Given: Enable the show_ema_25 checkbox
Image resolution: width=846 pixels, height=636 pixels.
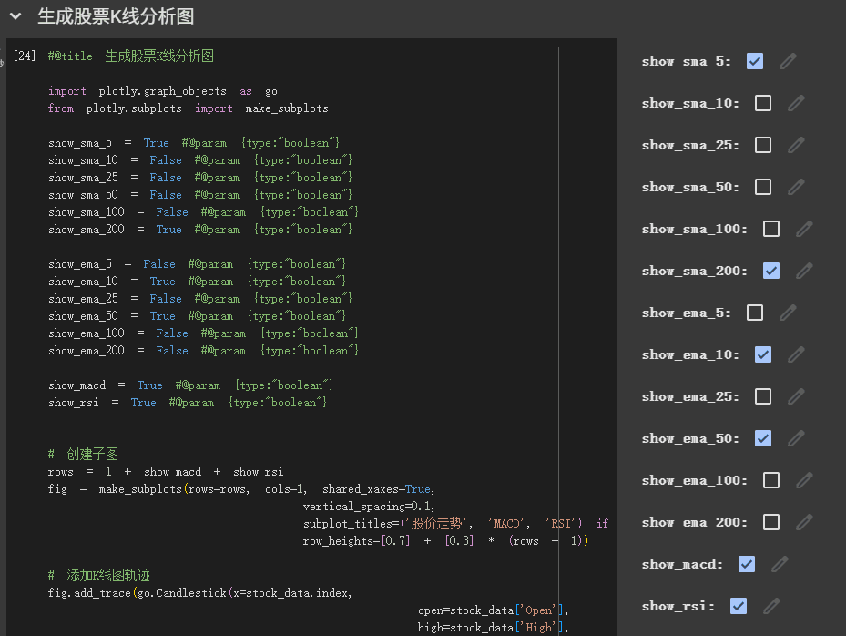Looking at the screenshot, I should (763, 396).
